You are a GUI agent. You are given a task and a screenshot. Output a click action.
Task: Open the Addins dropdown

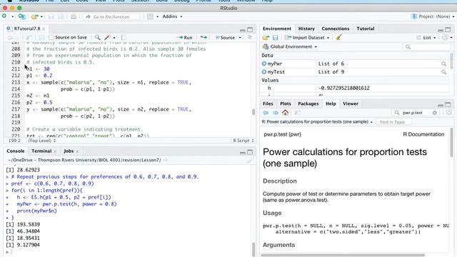pyautogui.click(x=172, y=16)
